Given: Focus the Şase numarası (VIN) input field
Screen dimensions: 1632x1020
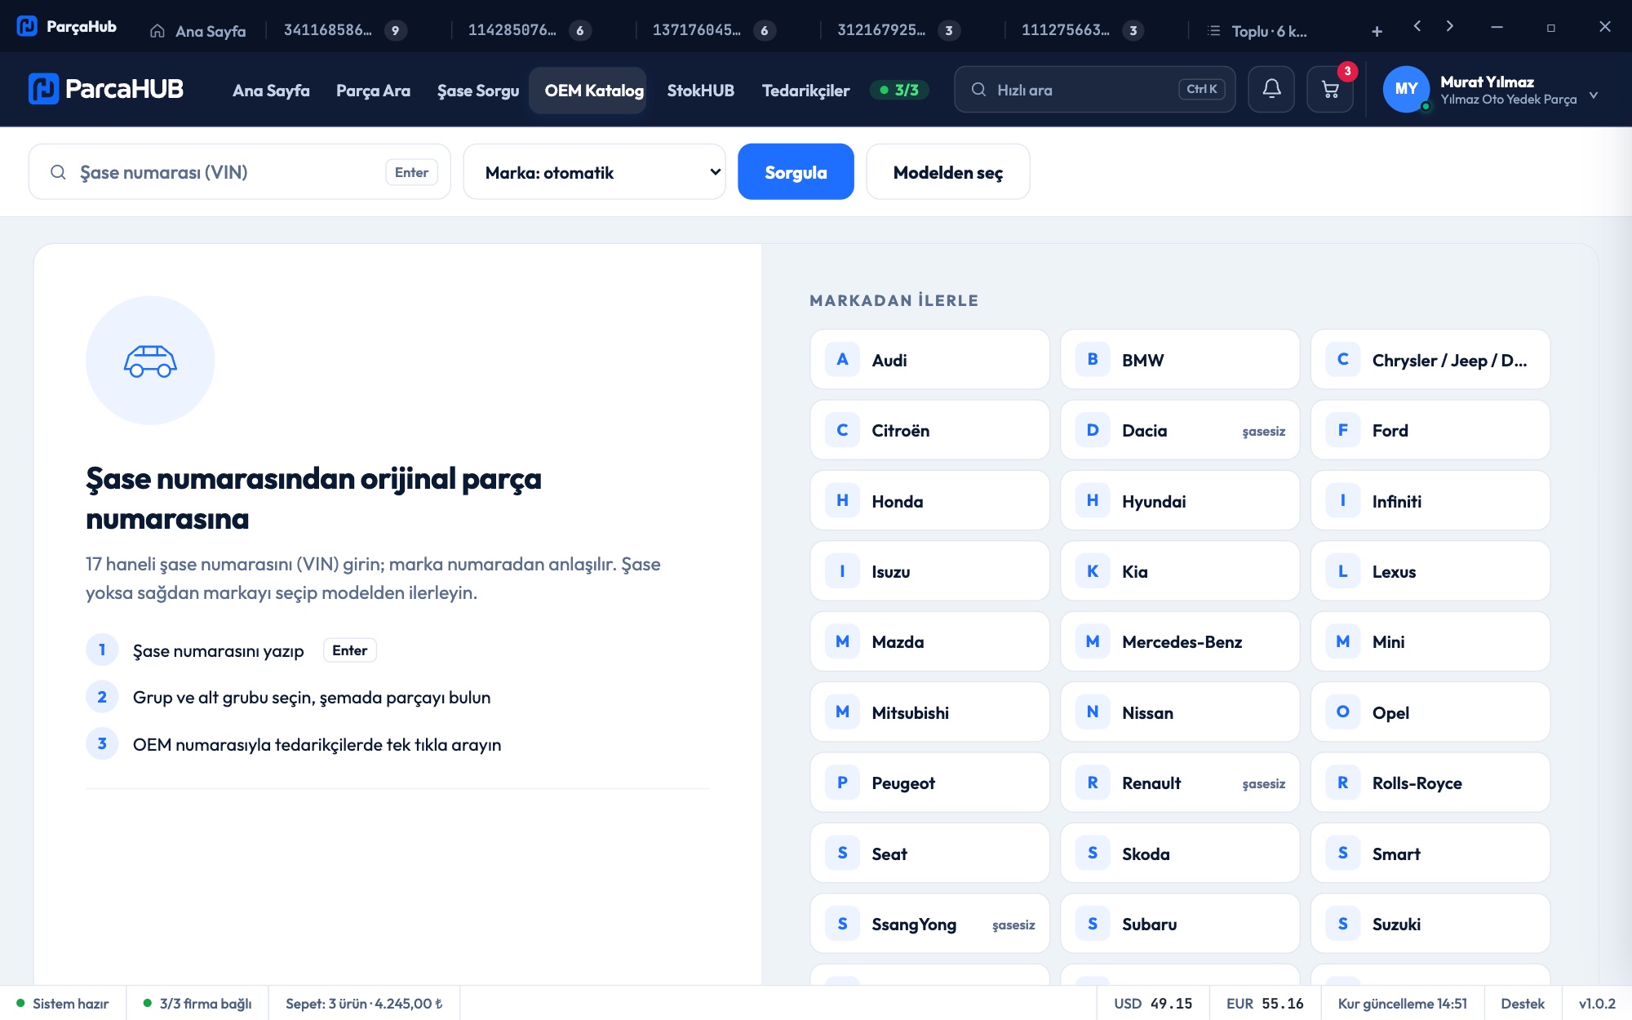Looking at the screenshot, I should click(239, 172).
